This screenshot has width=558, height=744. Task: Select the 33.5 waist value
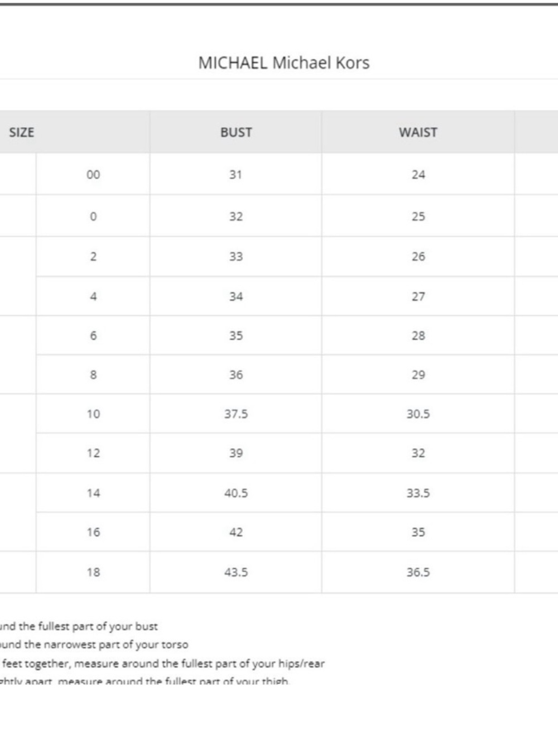click(418, 493)
